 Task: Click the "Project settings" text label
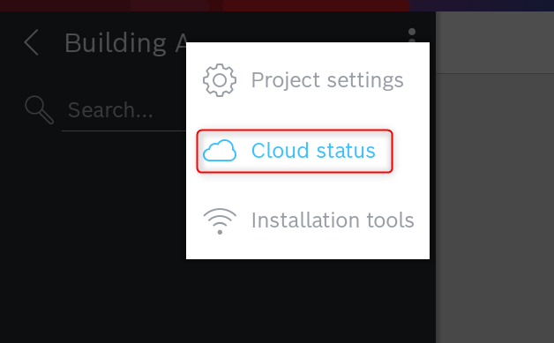pyautogui.click(x=327, y=80)
